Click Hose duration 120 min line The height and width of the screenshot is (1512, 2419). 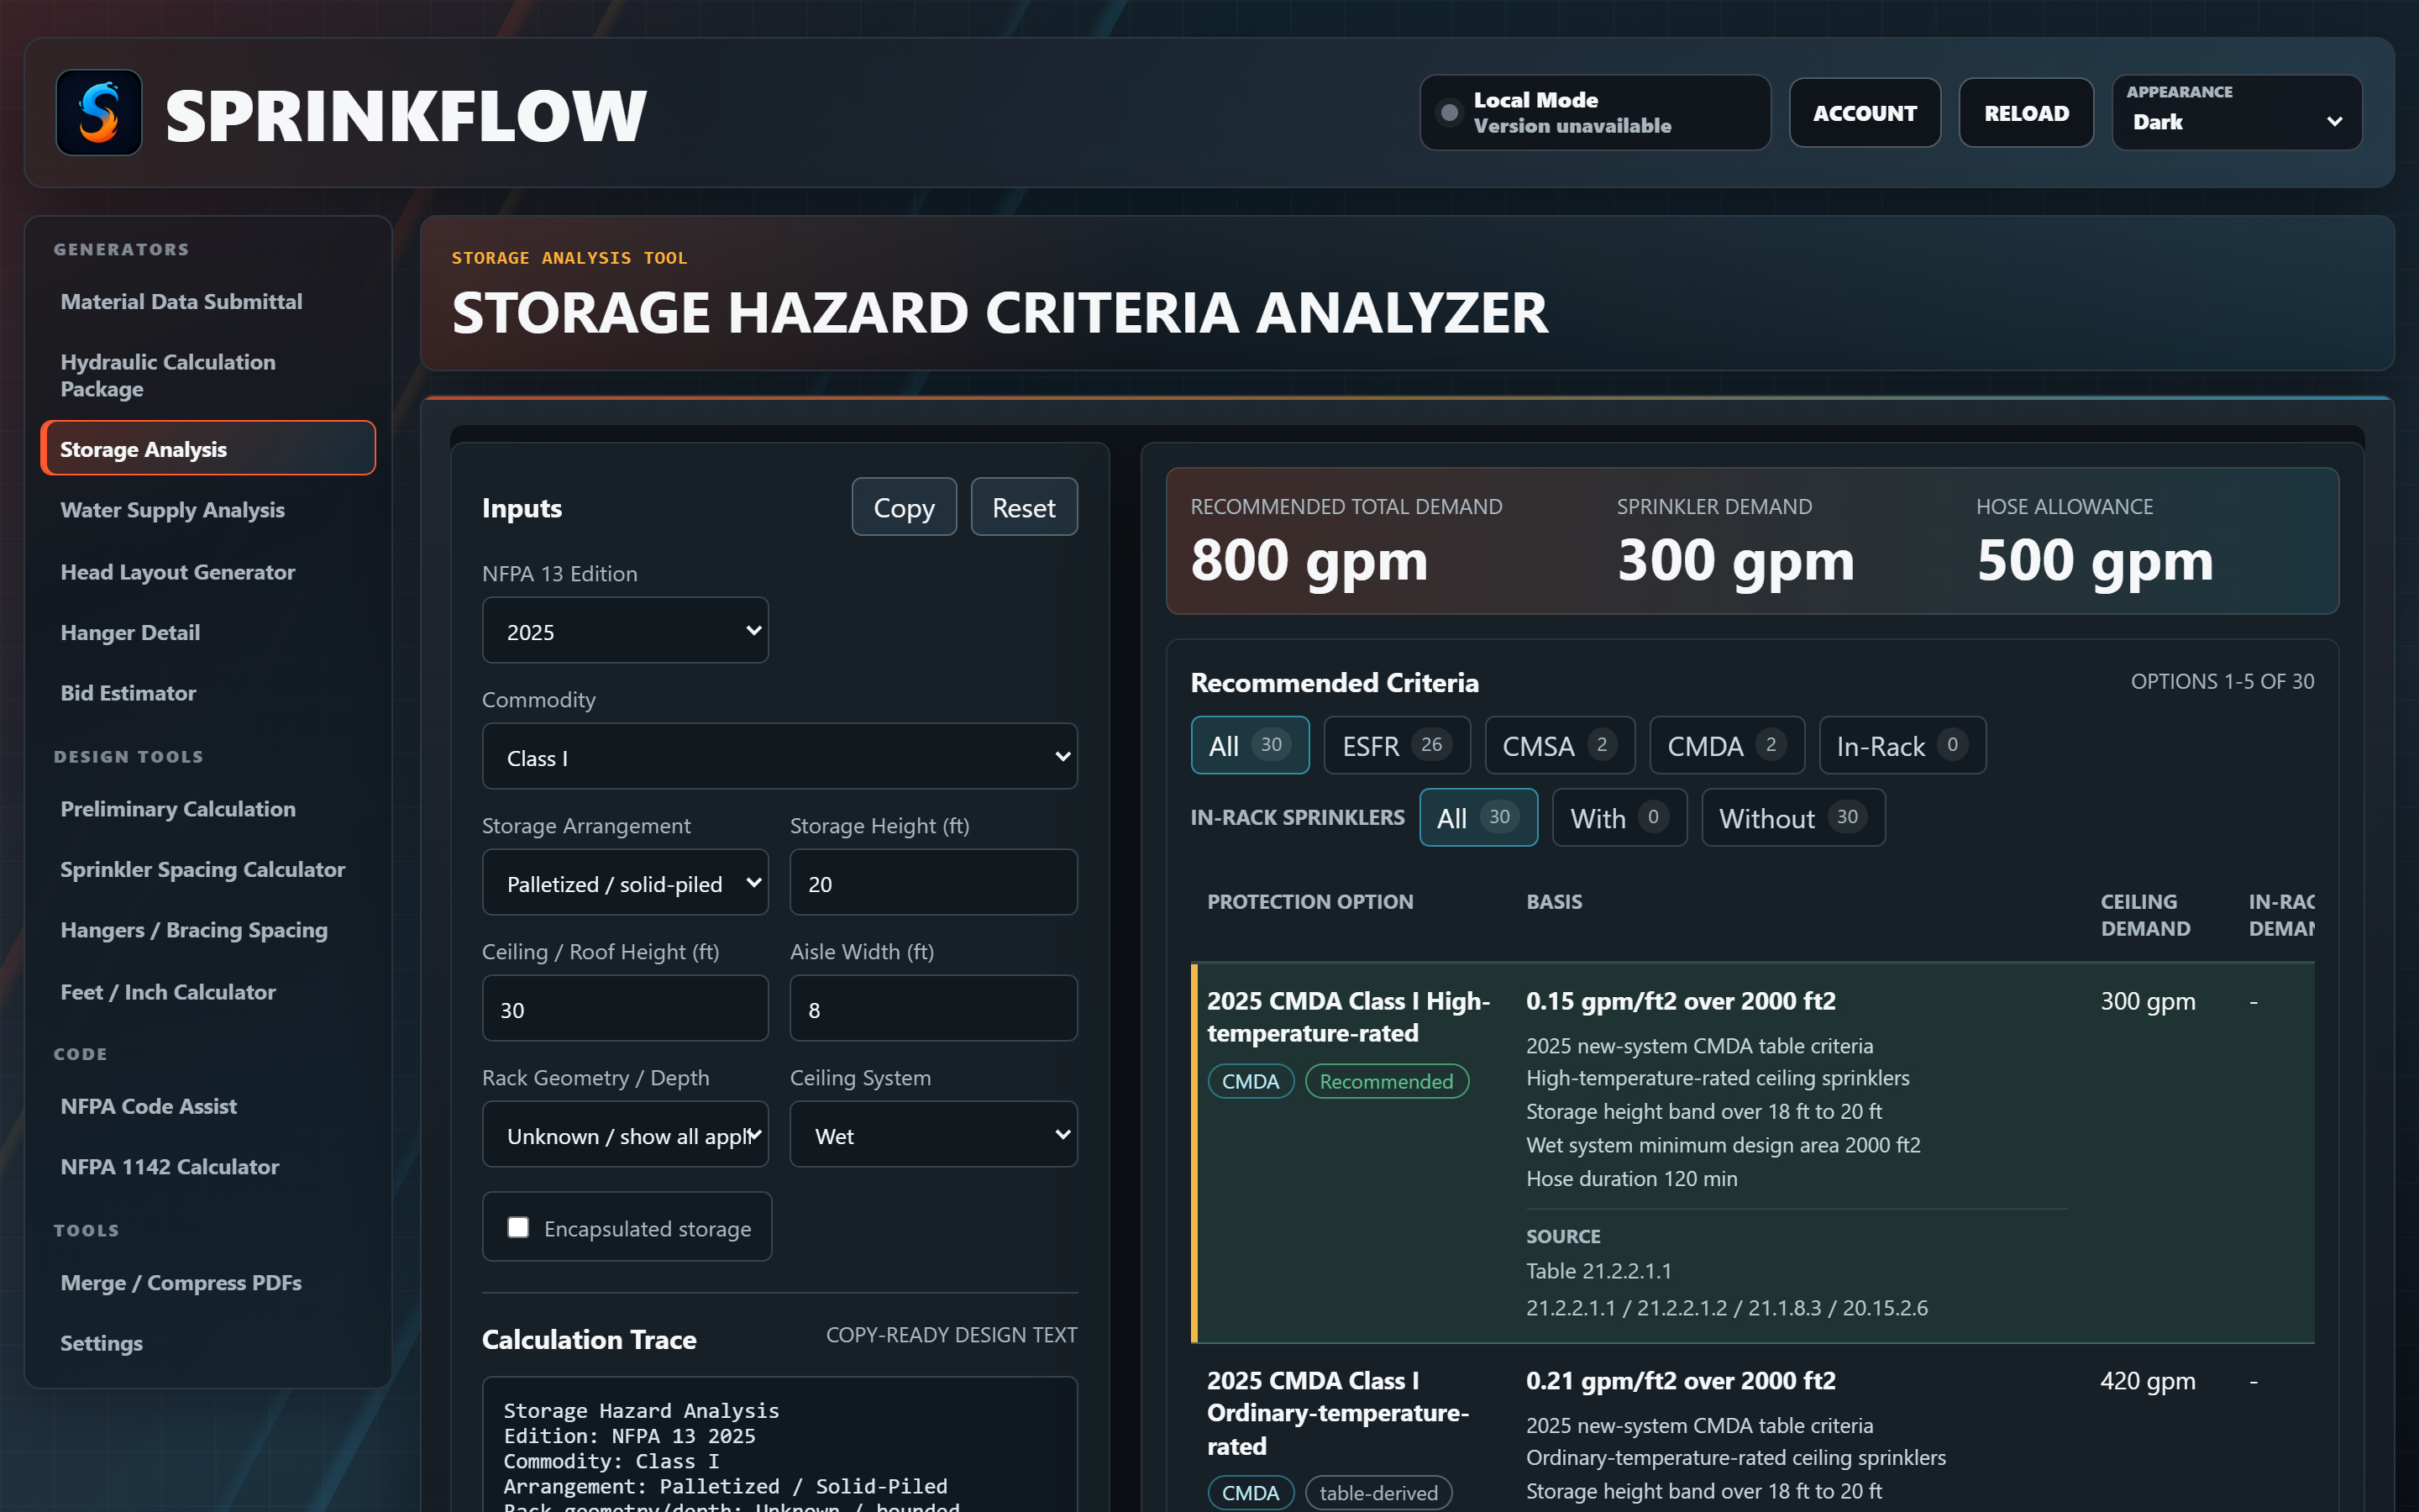pyautogui.click(x=1631, y=1178)
